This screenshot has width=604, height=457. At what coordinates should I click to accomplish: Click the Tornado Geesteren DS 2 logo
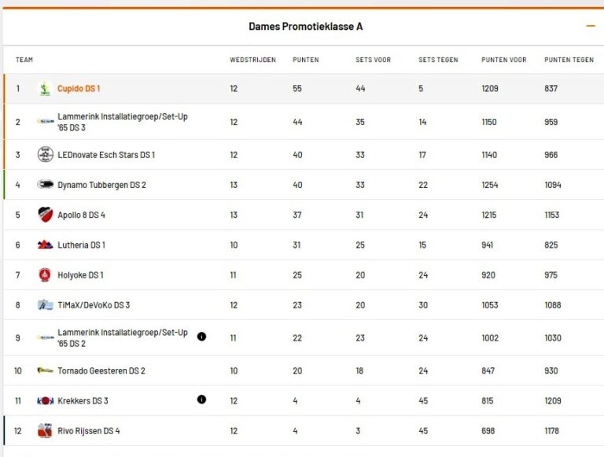click(46, 370)
